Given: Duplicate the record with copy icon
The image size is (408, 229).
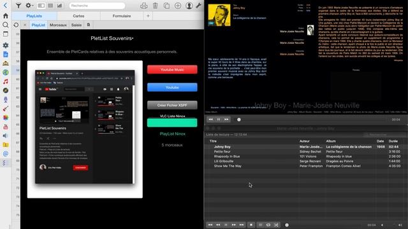Looking at the screenshot, I should pyautogui.click(x=166, y=6).
